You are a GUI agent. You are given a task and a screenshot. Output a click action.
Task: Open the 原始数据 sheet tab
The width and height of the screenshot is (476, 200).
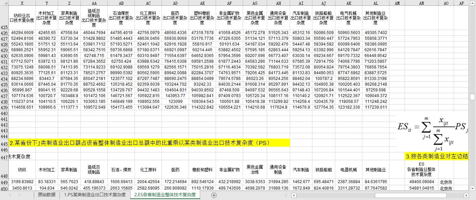pyautogui.click(x=47, y=195)
